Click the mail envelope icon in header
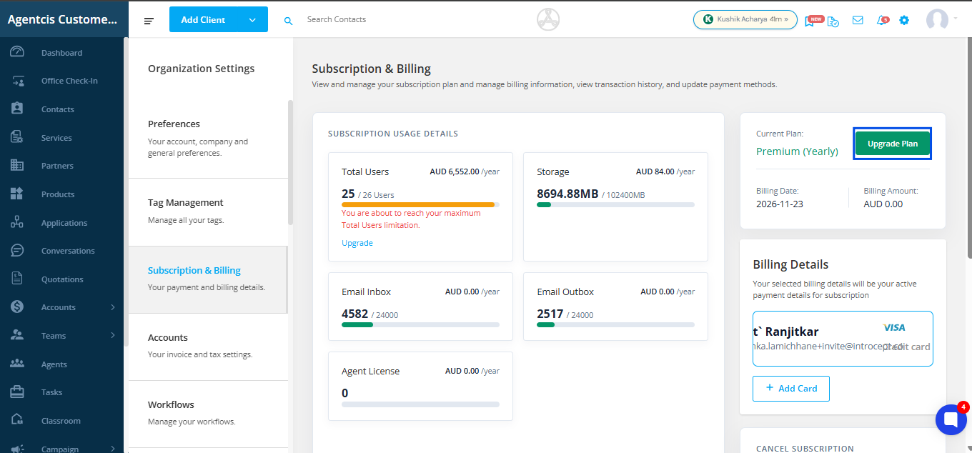Screen dimensions: 972x453 coord(858,21)
